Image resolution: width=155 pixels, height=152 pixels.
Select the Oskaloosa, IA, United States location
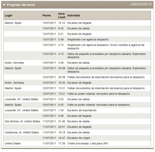tap(22, 132)
